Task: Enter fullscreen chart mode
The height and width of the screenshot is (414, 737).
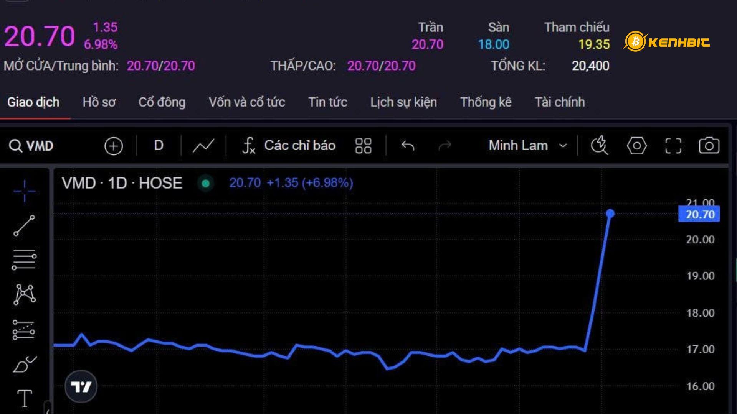Action: click(673, 146)
